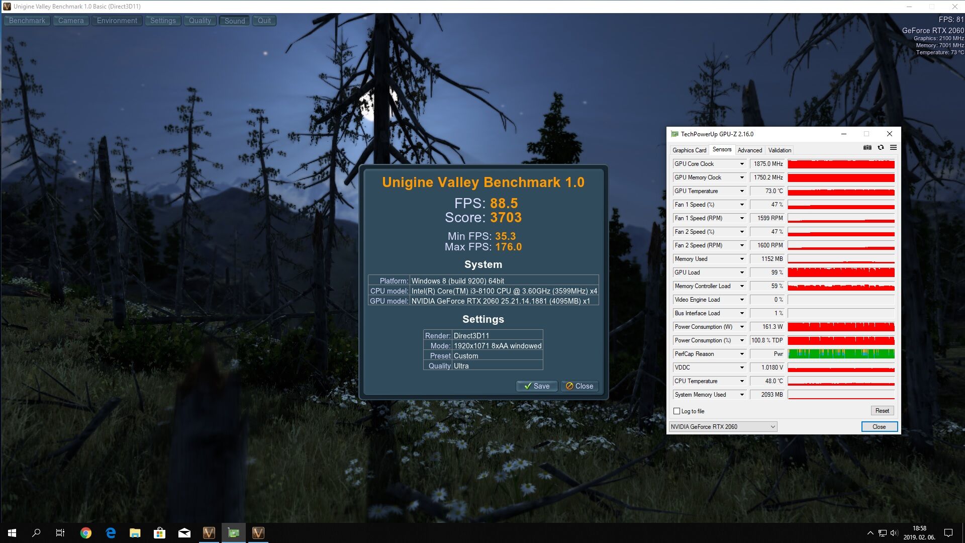Expand VDDC sensor dropdown
This screenshot has width=965, height=543.
click(x=742, y=368)
